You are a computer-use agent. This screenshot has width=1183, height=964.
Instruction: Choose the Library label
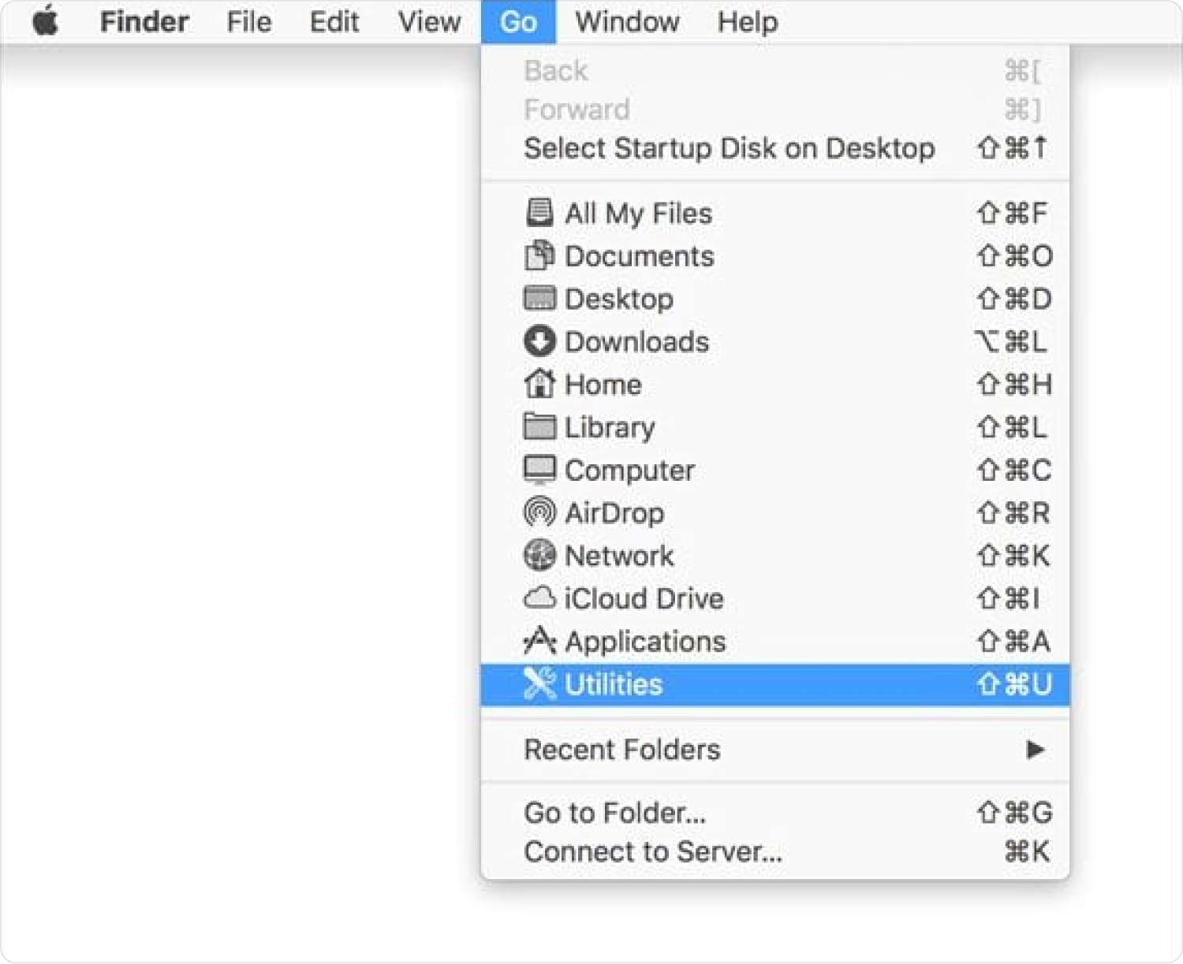(x=610, y=427)
